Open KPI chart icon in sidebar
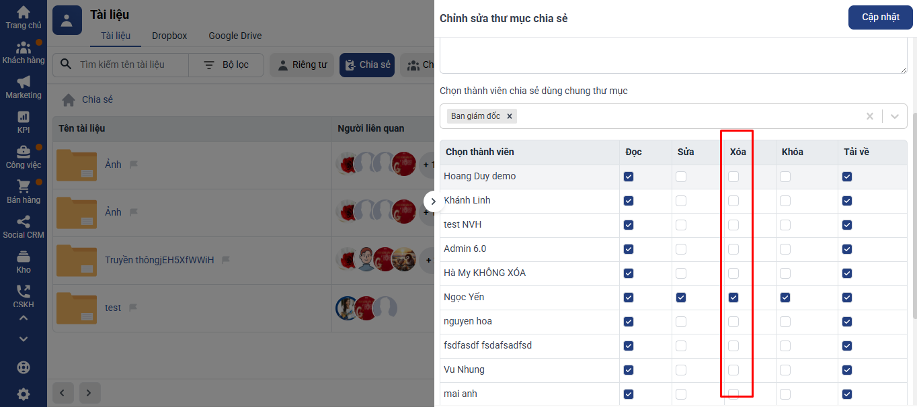 (x=23, y=117)
